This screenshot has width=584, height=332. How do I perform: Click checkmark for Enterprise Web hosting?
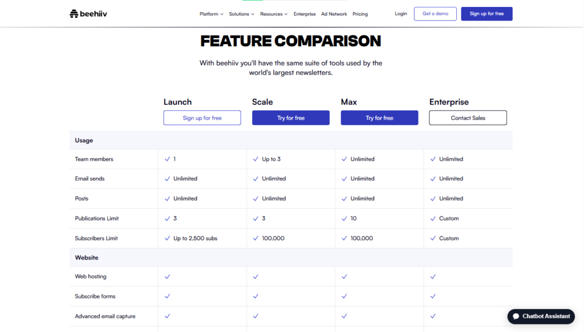[x=433, y=277]
